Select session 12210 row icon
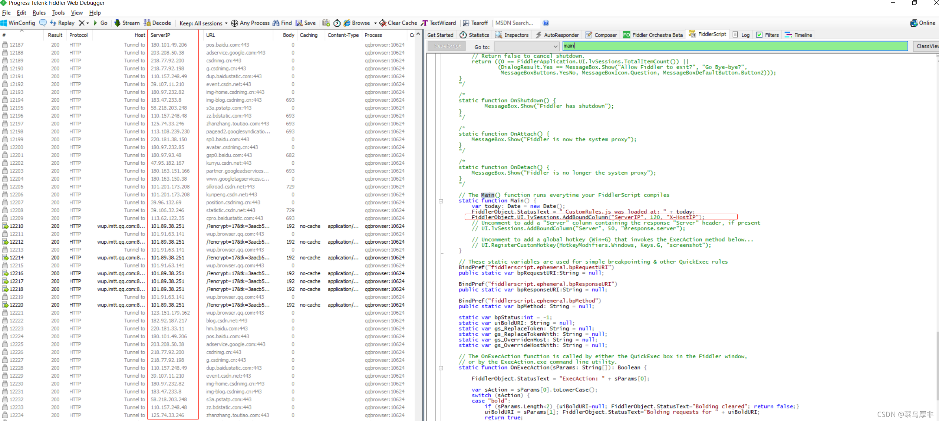The height and width of the screenshot is (421, 939). (x=5, y=226)
